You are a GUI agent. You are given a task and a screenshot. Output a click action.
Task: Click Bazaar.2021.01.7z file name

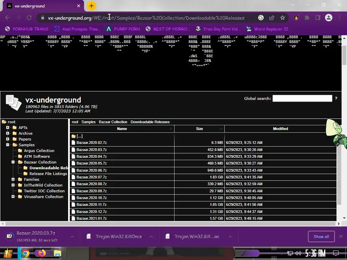tap(91, 218)
